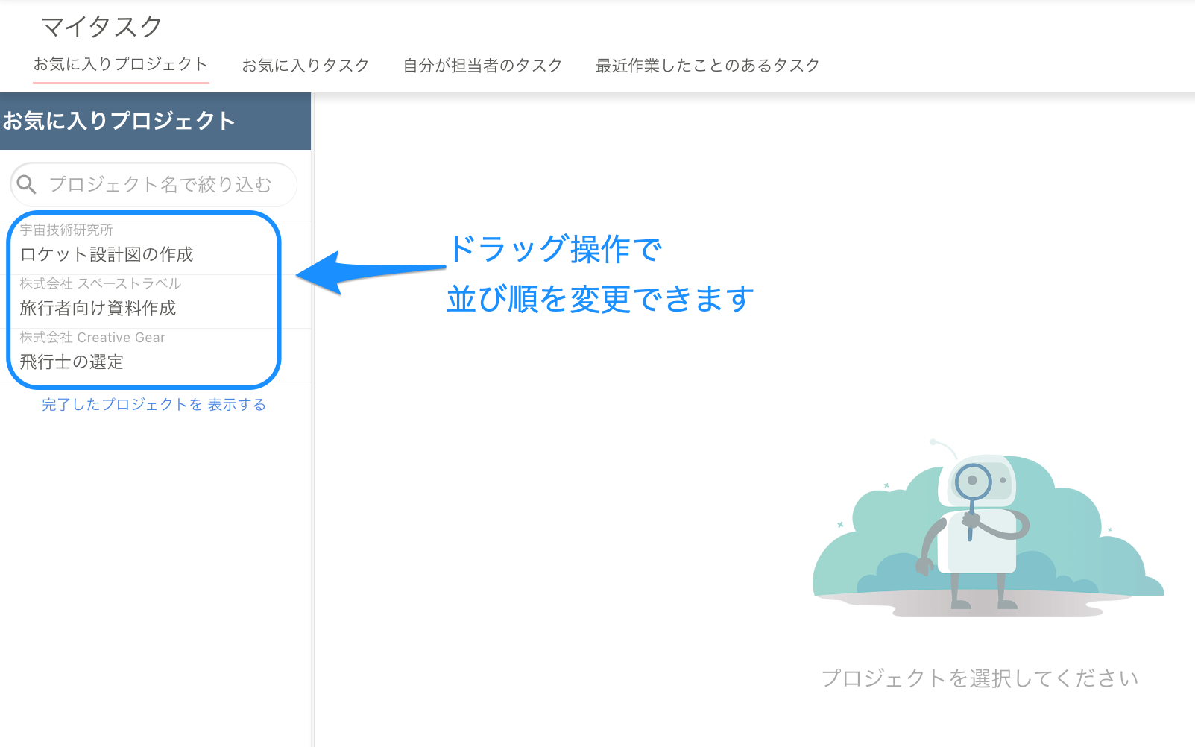Viewport: 1195px width, 747px height.
Task: Select the 飛行士の選定 project
Action: tap(72, 362)
